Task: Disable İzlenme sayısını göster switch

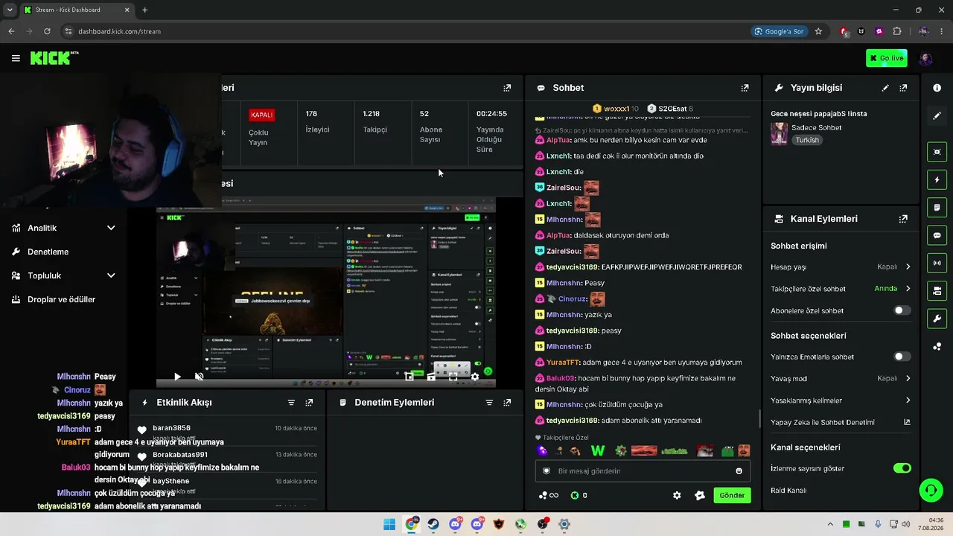Action: (x=902, y=468)
